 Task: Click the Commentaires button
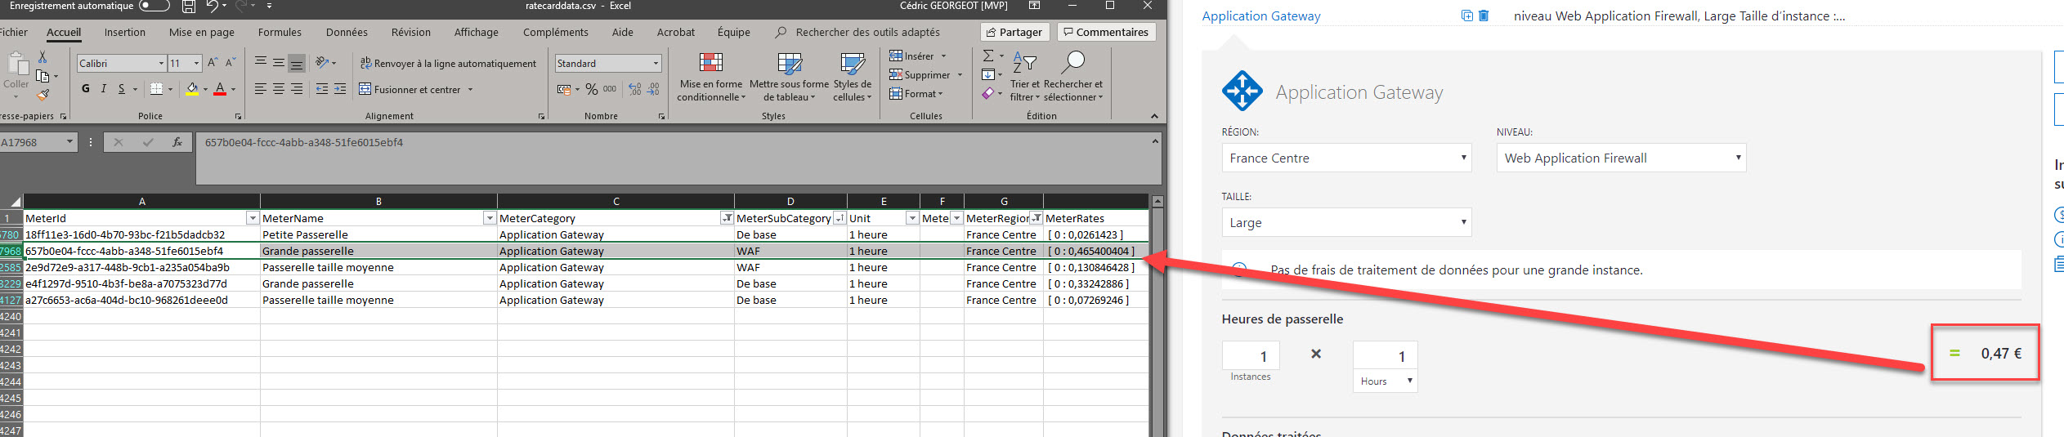[1106, 32]
